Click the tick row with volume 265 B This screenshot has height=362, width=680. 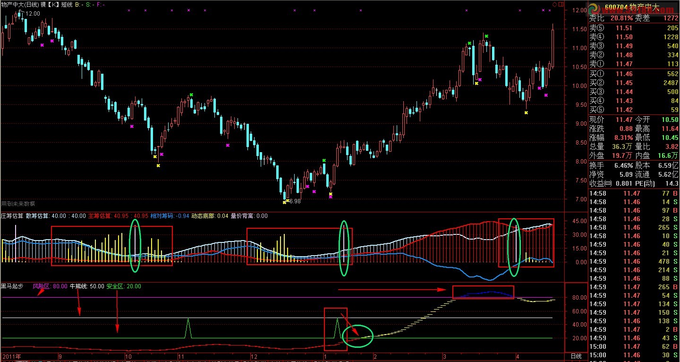click(x=634, y=287)
